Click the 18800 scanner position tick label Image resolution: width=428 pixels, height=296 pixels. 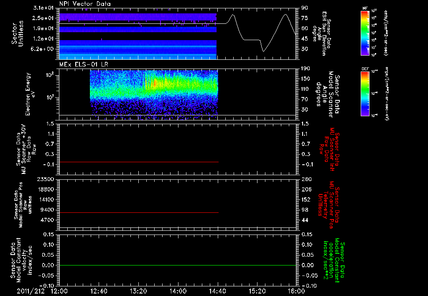click(47, 189)
